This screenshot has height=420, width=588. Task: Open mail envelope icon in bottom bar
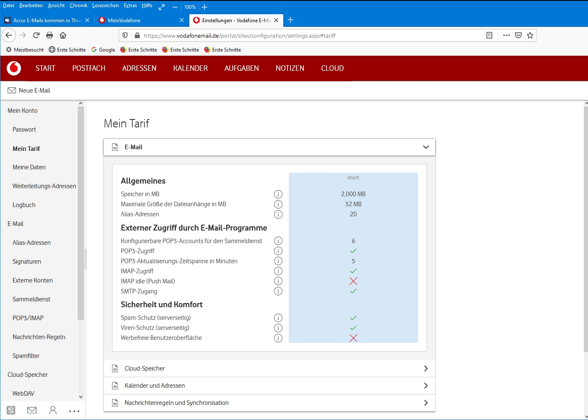(32, 410)
